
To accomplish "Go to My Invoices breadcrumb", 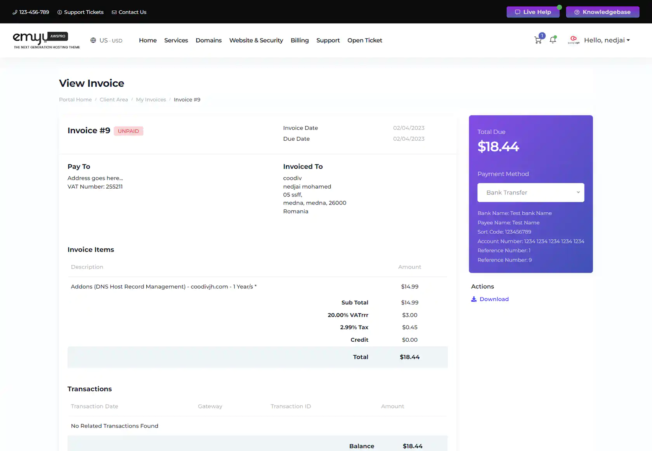I will click(x=151, y=100).
